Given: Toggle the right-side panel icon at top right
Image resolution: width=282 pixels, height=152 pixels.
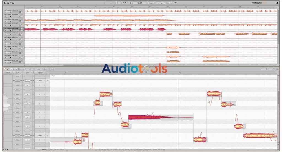Looking at the screenshot, I should [x=277, y=3].
